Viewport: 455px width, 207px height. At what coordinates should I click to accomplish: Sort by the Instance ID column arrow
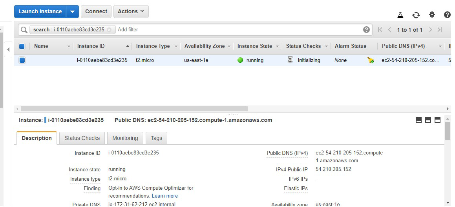pos(128,46)
